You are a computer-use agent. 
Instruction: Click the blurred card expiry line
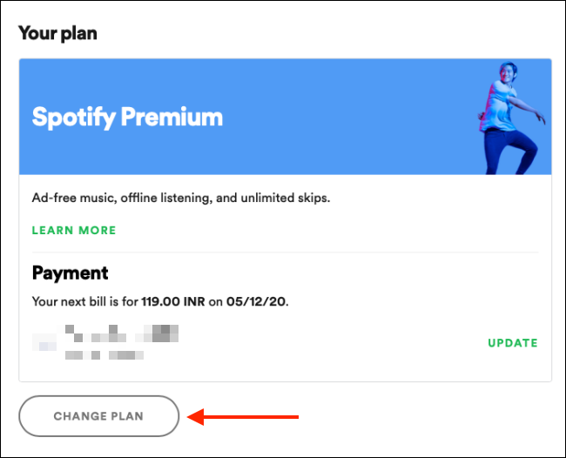(104, 355)
